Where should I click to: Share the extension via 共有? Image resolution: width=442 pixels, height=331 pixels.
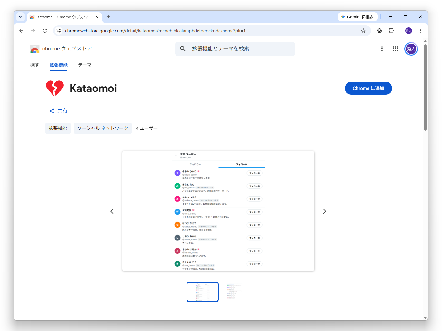(x=58, y=111)
